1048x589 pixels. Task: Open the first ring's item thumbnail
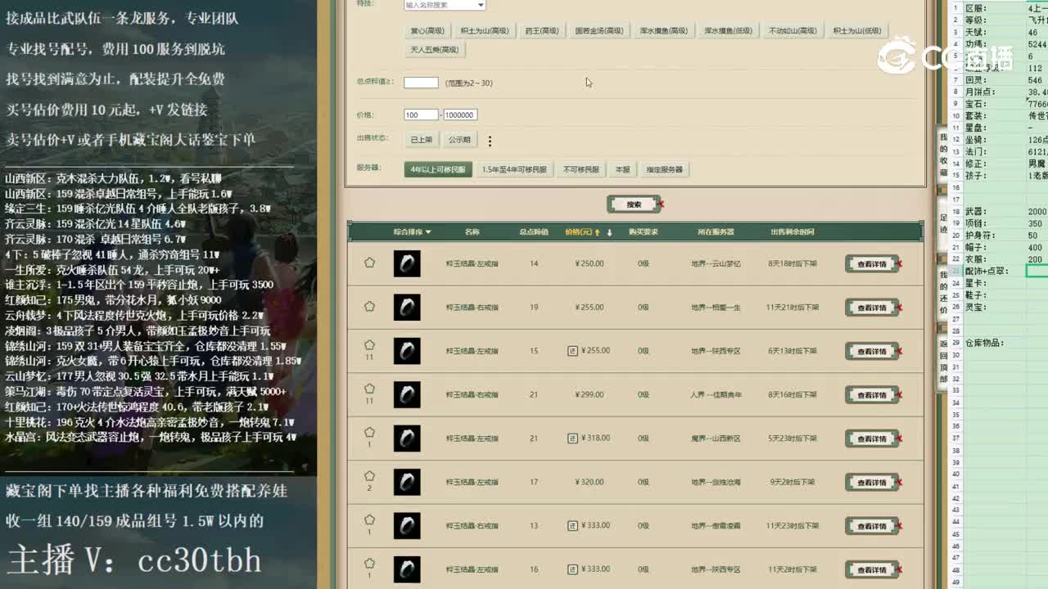(x=408, y=263)
